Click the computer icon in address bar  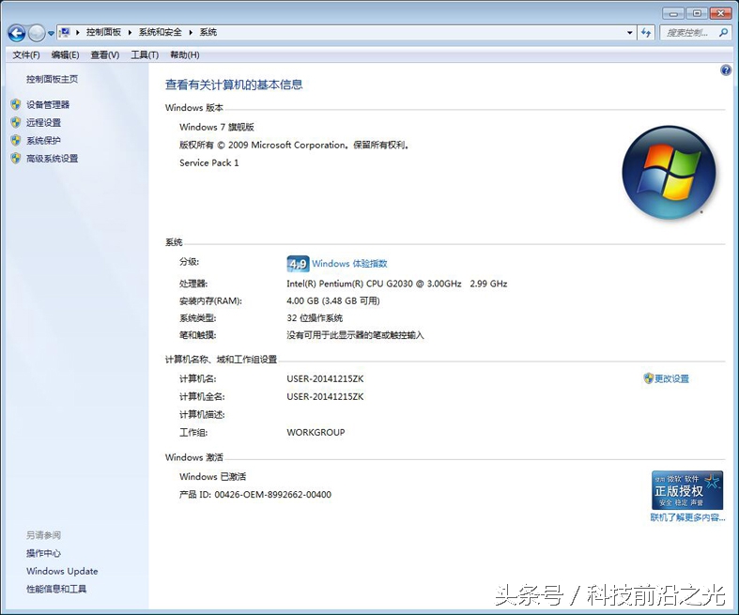[x=65, y=33]
